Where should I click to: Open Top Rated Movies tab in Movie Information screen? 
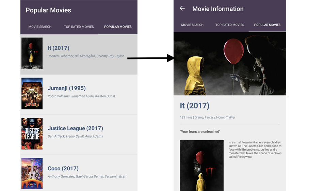[x=230, y=25]
